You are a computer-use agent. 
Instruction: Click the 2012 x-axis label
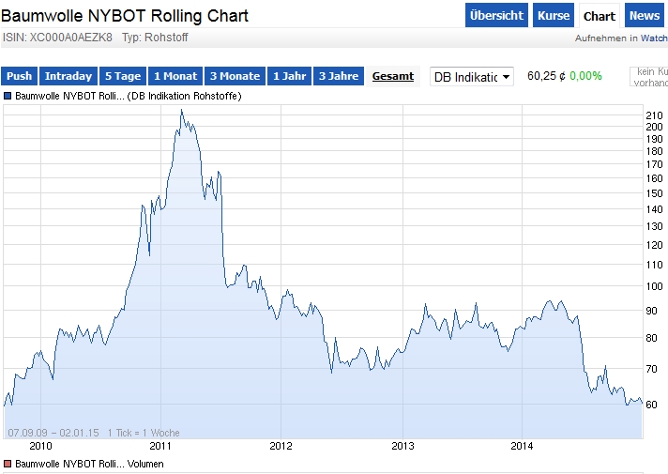pos(281,446)
